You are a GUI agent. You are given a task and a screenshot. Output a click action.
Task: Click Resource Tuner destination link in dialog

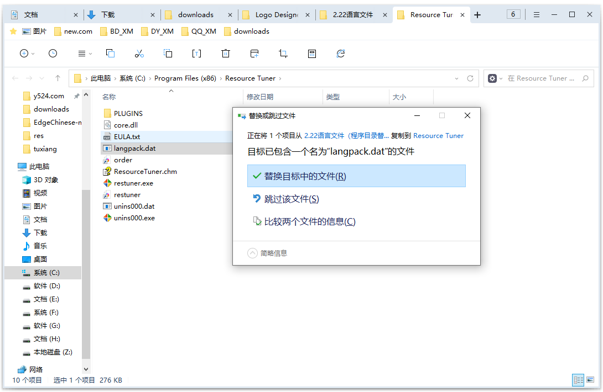(x=438, y=135)
